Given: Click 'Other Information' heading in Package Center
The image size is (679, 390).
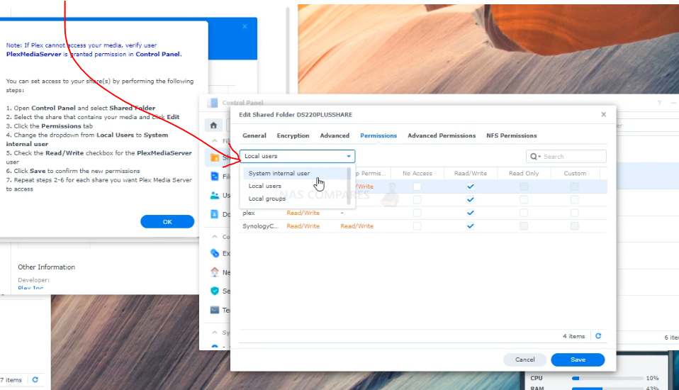Looking at the screenshot, I should tap(46, 267).
